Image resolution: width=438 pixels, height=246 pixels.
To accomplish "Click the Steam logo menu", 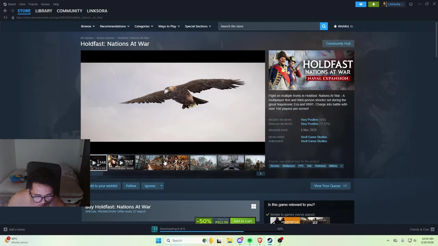I will (x=10, y=4).
